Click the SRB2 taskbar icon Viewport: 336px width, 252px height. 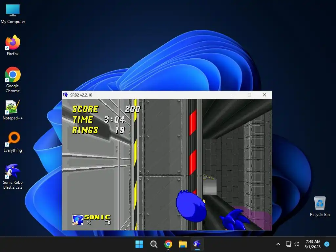click(197, 244)
